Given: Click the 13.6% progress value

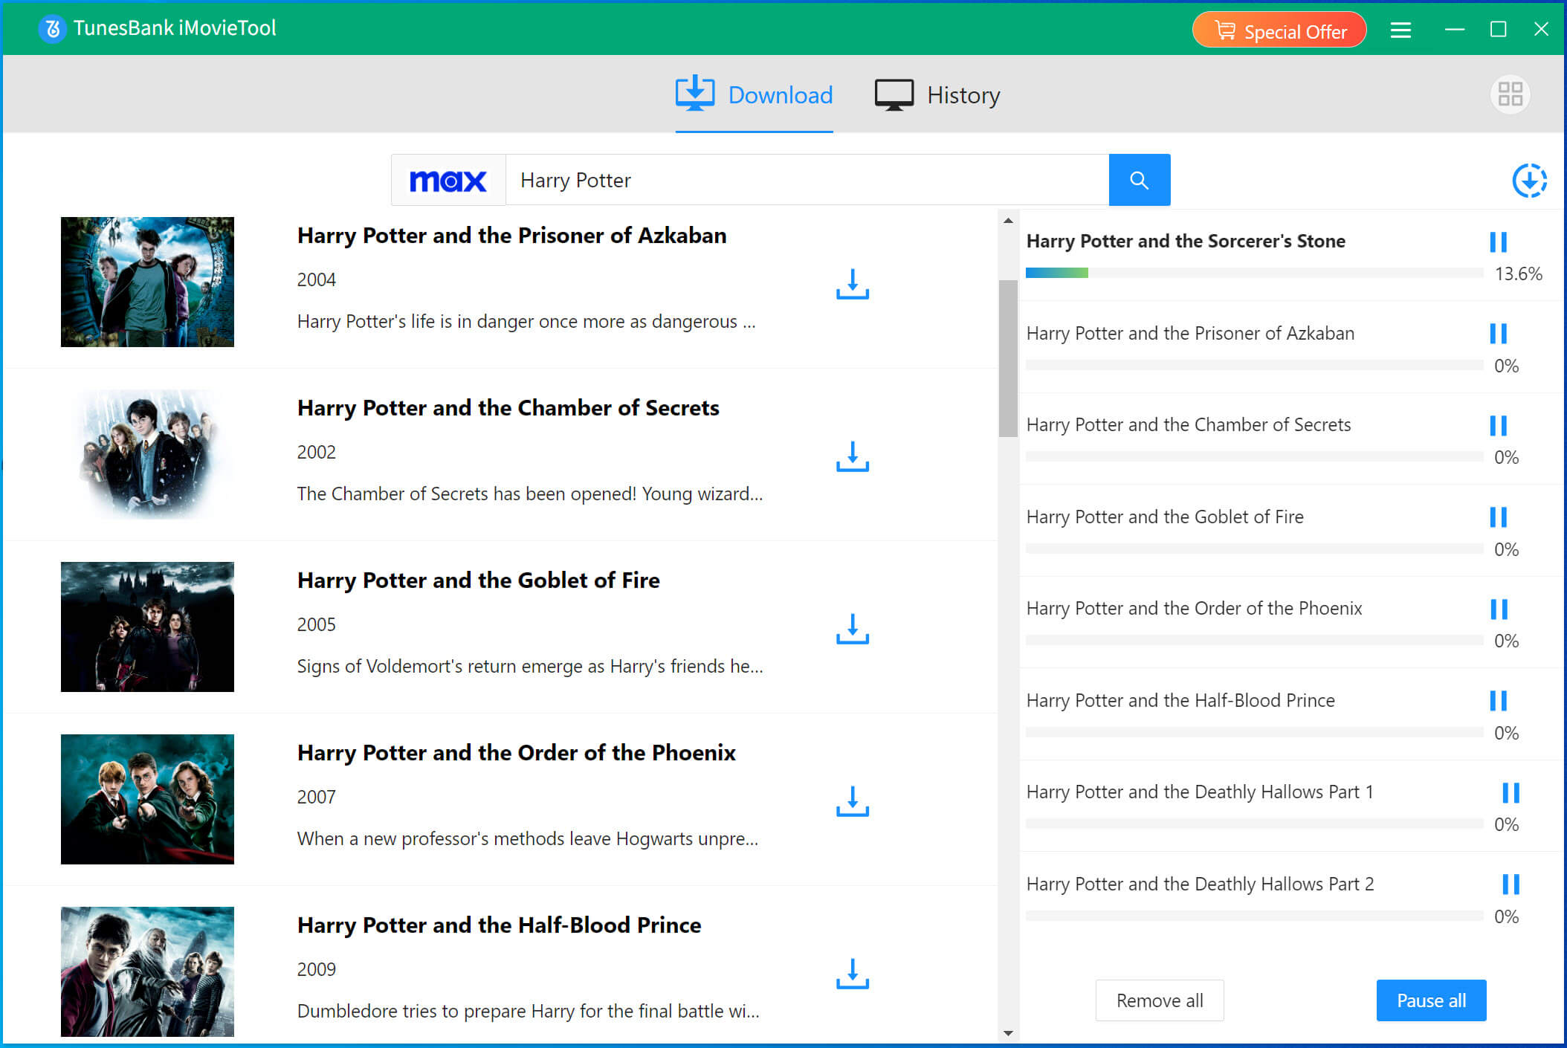Looking at the screenshot, I should [1518, 274].
